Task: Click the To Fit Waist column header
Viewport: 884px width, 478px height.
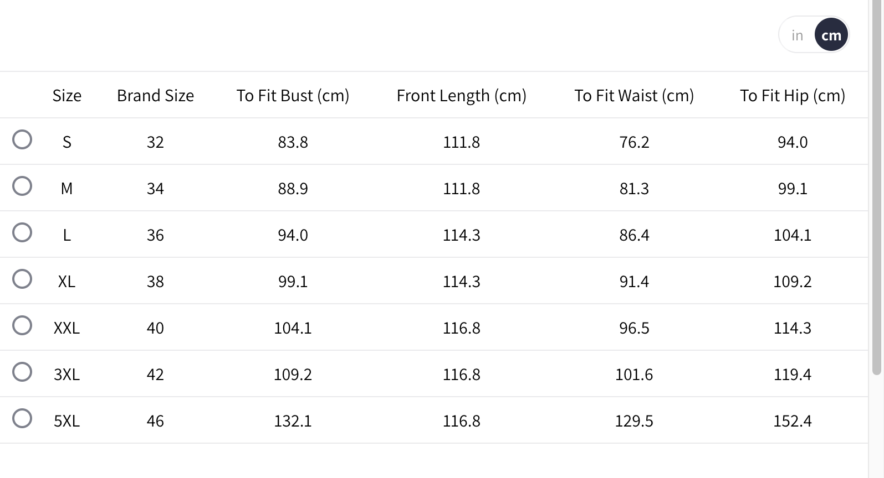Action: (x=634, y=96)
